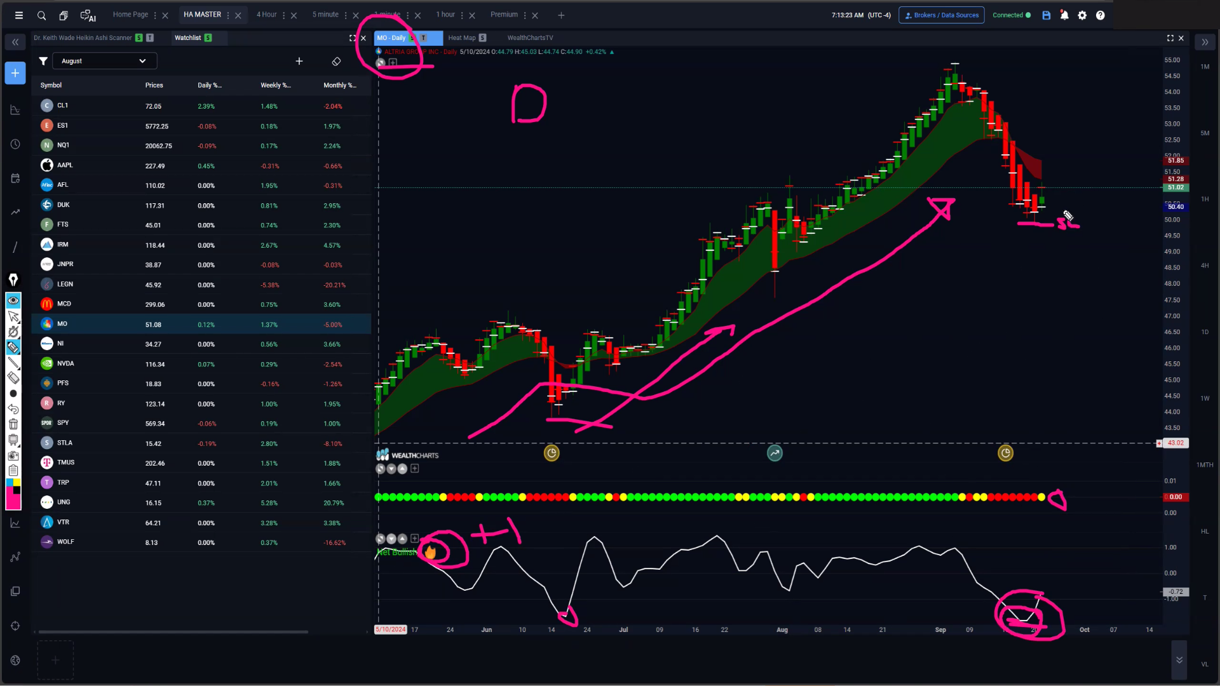Filter the watchlist with the funnel icon
1220x686 pixels.
(x=43, y=61)
